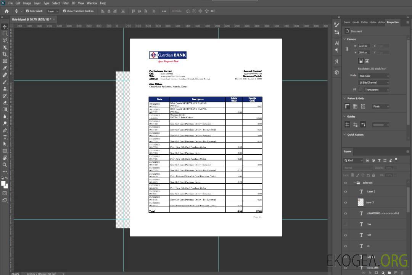This screenshot has height=275, width=412.
Task: Select the Crop tool
Action: point(5,54)
